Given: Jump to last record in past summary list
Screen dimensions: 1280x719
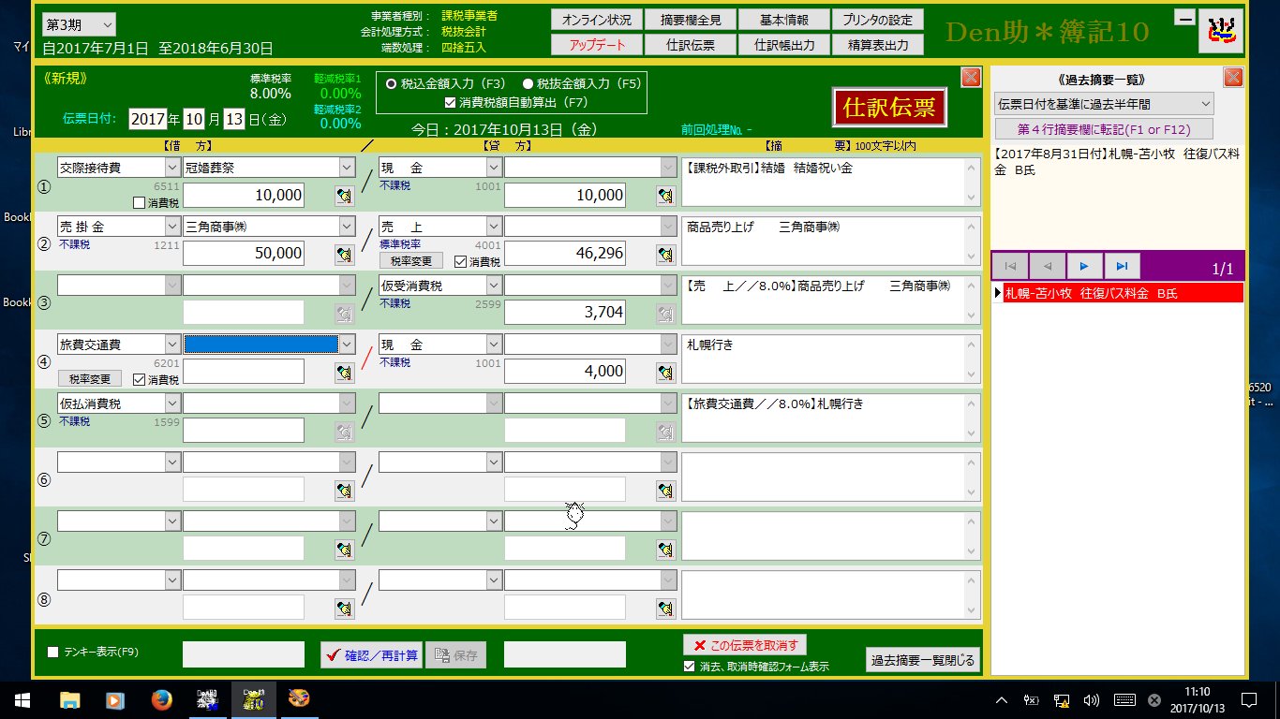Looking at the screenshot, I should [1122, 266].
